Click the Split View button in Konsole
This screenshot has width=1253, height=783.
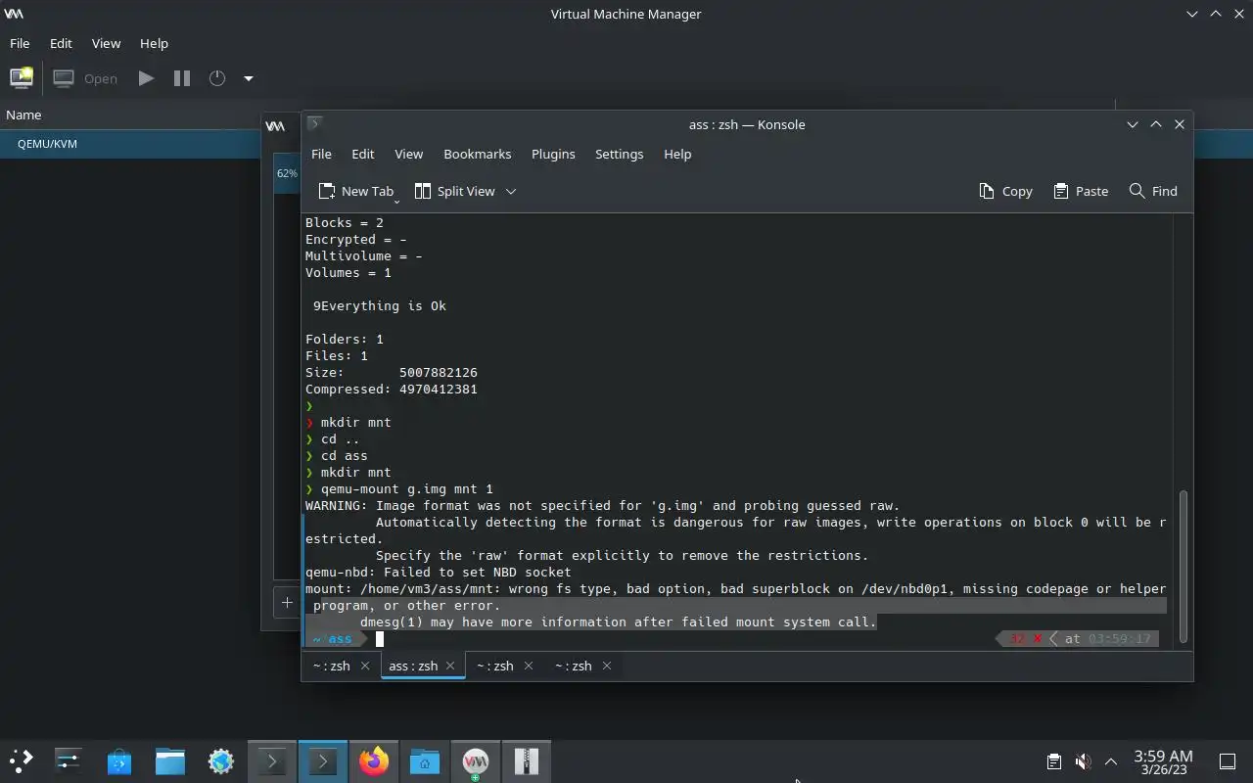(455, 191)
